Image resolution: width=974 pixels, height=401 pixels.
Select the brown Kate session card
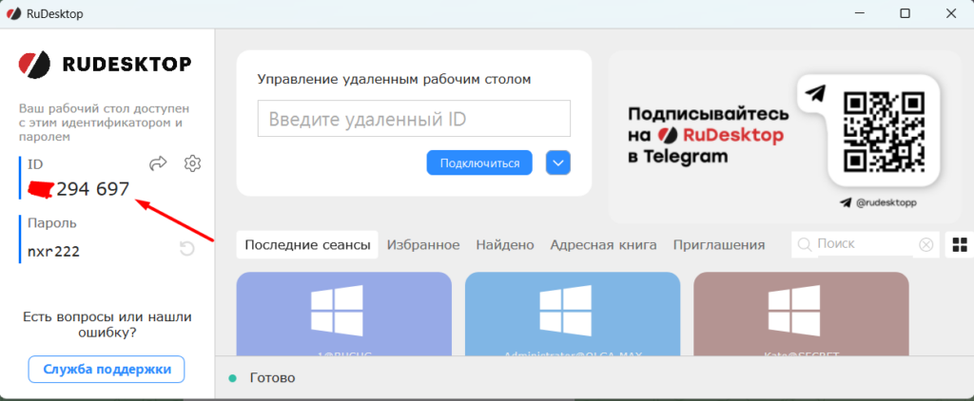point(801,314)
